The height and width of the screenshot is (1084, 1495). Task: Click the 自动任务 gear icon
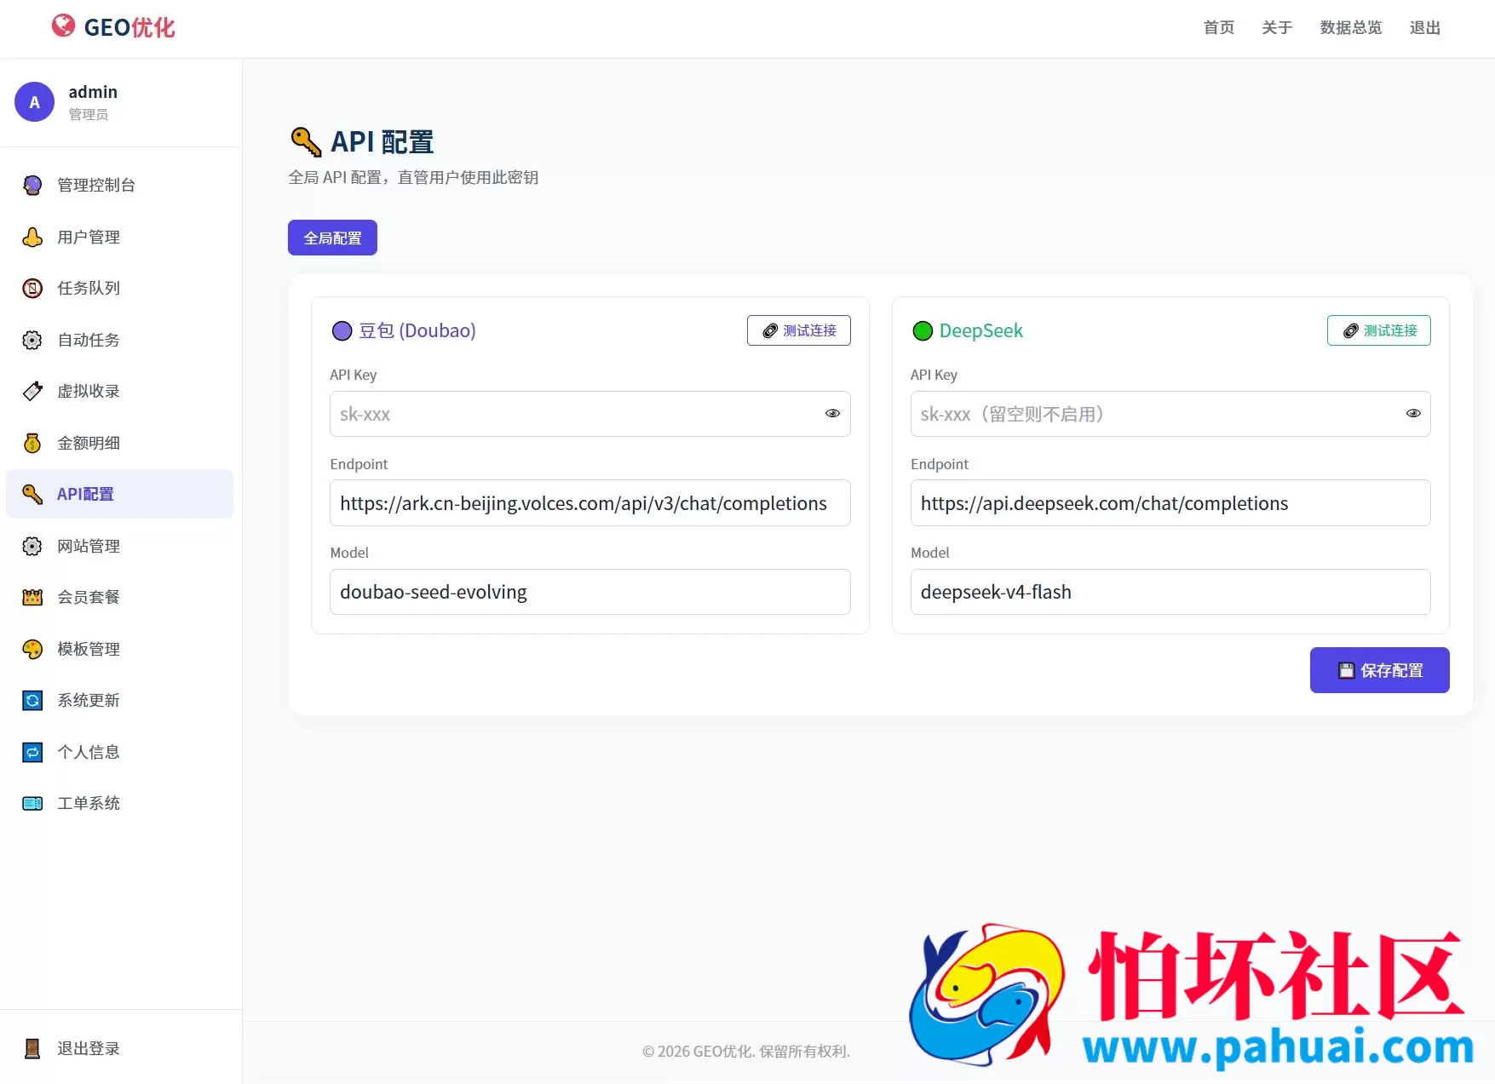32,340
